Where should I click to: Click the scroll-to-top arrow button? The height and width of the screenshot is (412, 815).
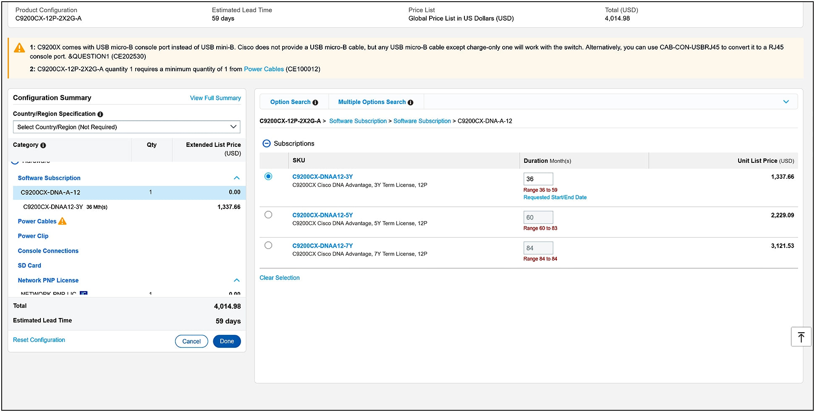[x=801, y=337]
